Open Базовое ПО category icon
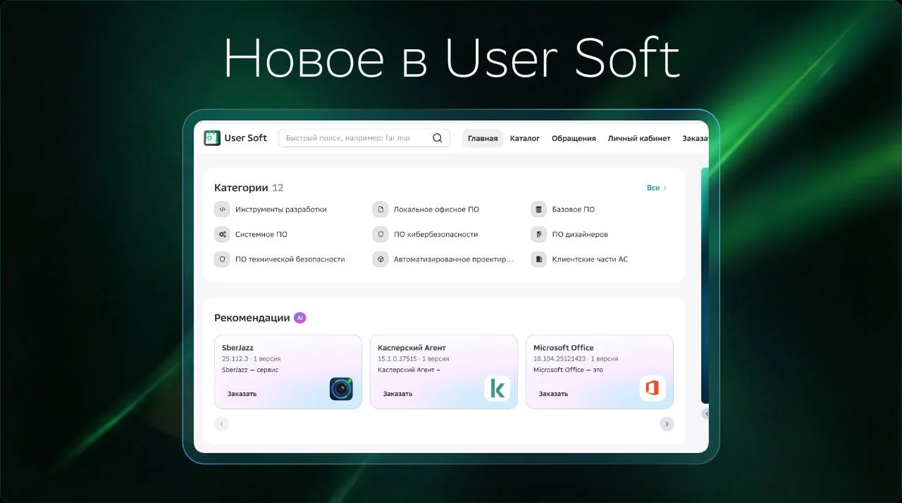This screenshot has height=503, width=902. 538,209
